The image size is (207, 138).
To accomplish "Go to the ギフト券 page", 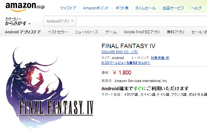I will (122, 8).
